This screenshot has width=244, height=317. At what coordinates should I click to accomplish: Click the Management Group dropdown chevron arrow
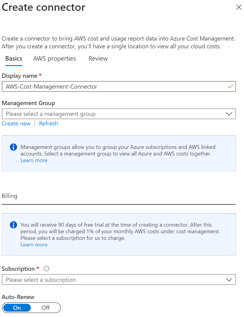tap(229, 114)
